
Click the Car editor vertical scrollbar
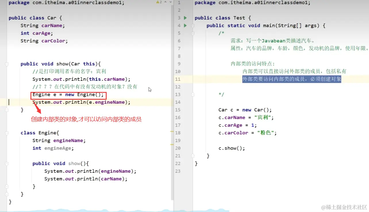[172, 103]
